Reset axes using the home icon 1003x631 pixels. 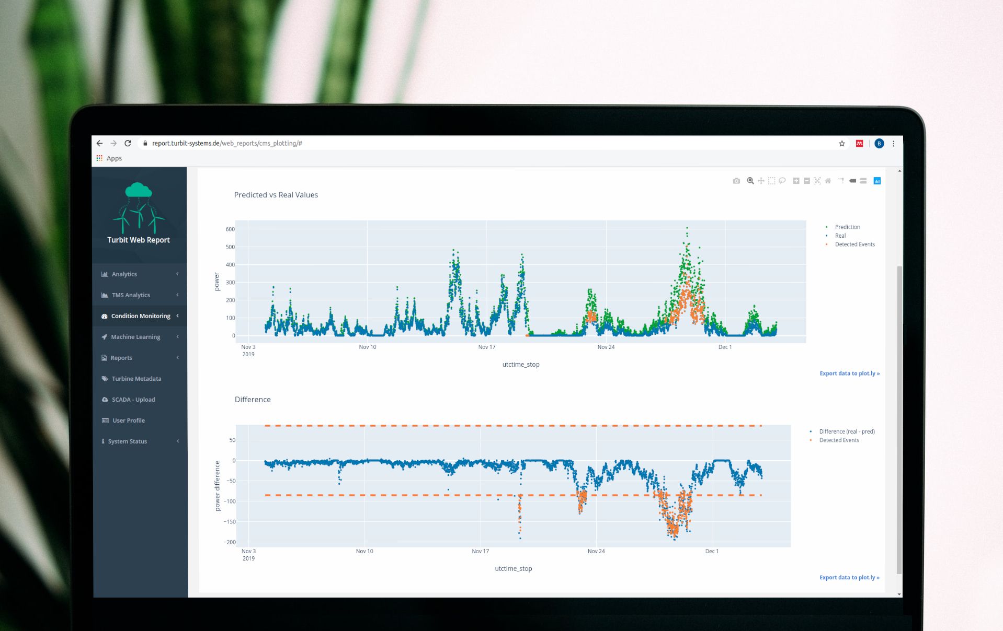click(x=829, y=181)
